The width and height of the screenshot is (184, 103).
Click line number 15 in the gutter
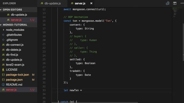point(44,21)
